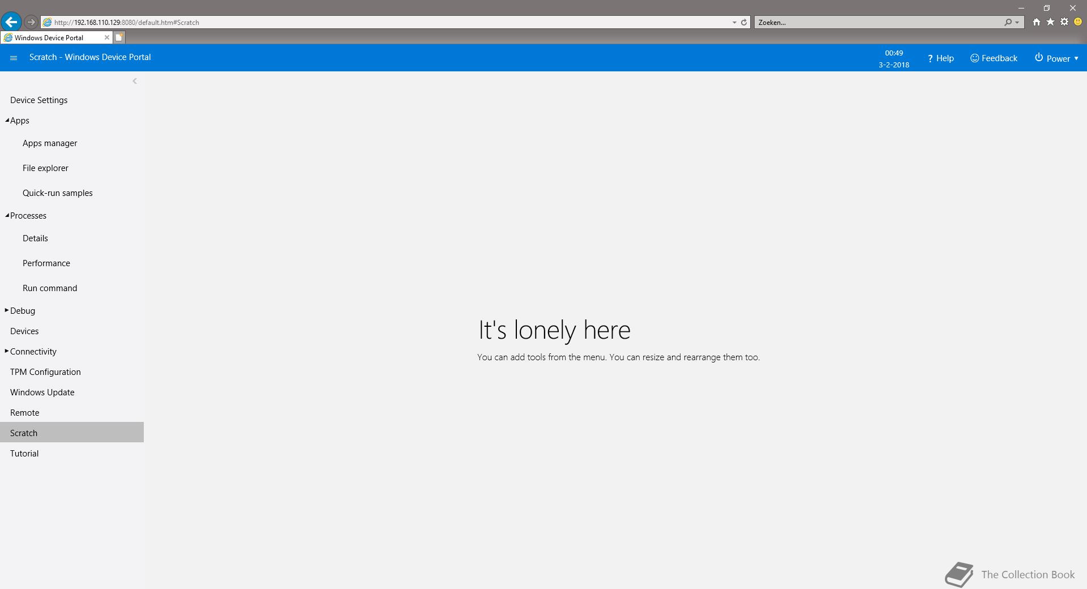The height and width of the screenshot is (589, 1087).
Task: Open a new browser tab
Action: [x=119, y=37]
